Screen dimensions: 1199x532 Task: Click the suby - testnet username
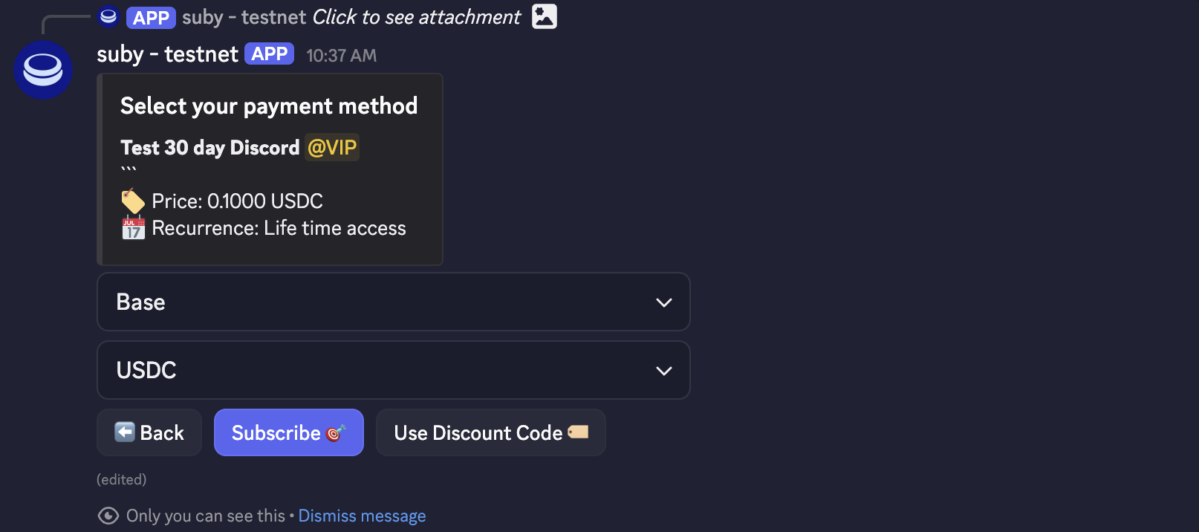click(x=167, y=54)
